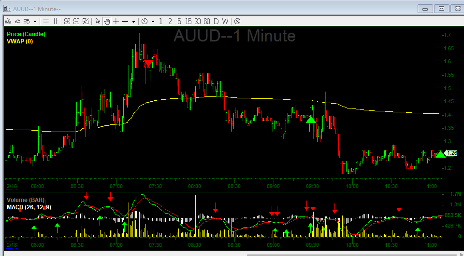This screenshot has height=256, width=464.
Task: Click the zoom out icon
Action: (x=76, y=21)
